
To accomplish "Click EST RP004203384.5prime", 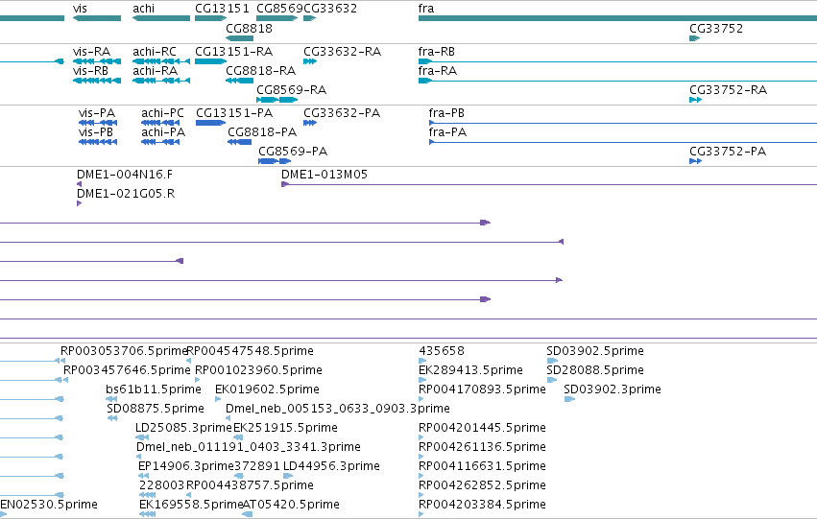I will [482, 505].
